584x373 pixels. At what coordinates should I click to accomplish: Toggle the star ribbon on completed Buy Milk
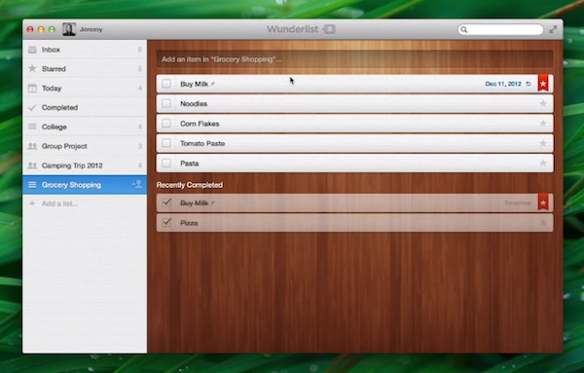click(x=543, y=202)
